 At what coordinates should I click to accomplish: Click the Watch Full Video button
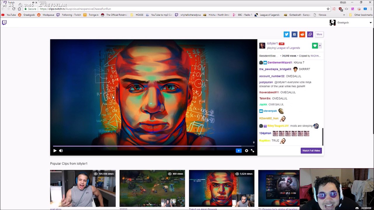[311, 150]
